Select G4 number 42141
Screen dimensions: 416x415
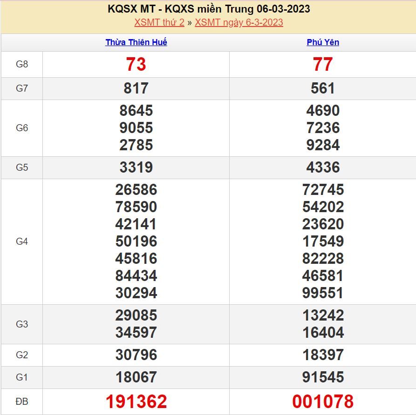coord(136,224)
